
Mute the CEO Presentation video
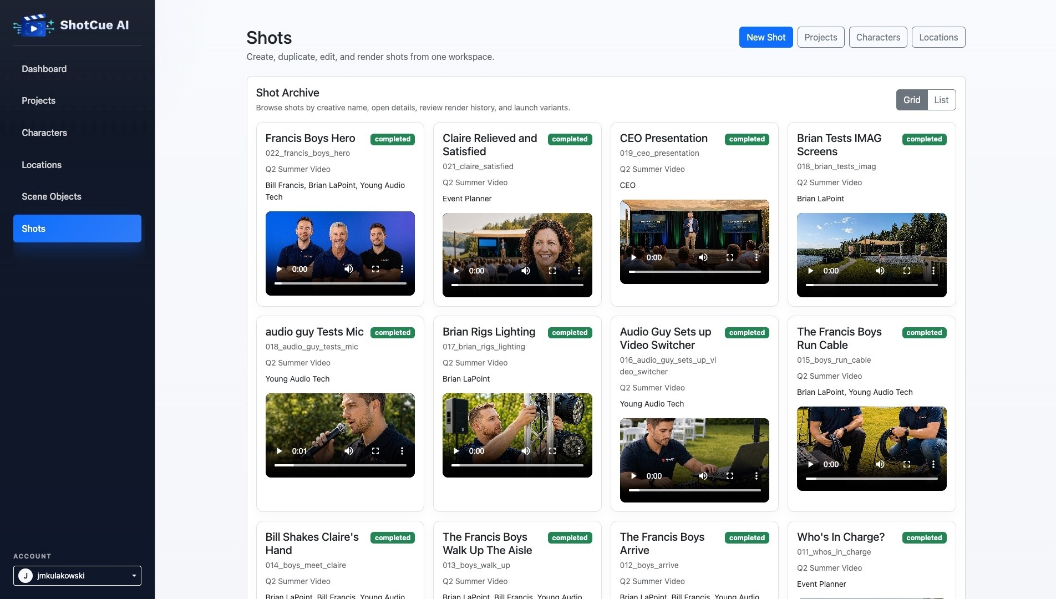pos(703,257)
